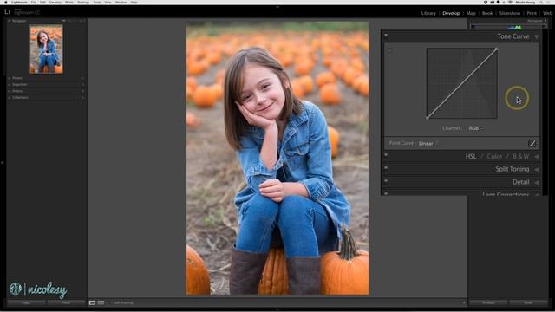Open the Map module

pyautogui.click(x=471, y=13)
